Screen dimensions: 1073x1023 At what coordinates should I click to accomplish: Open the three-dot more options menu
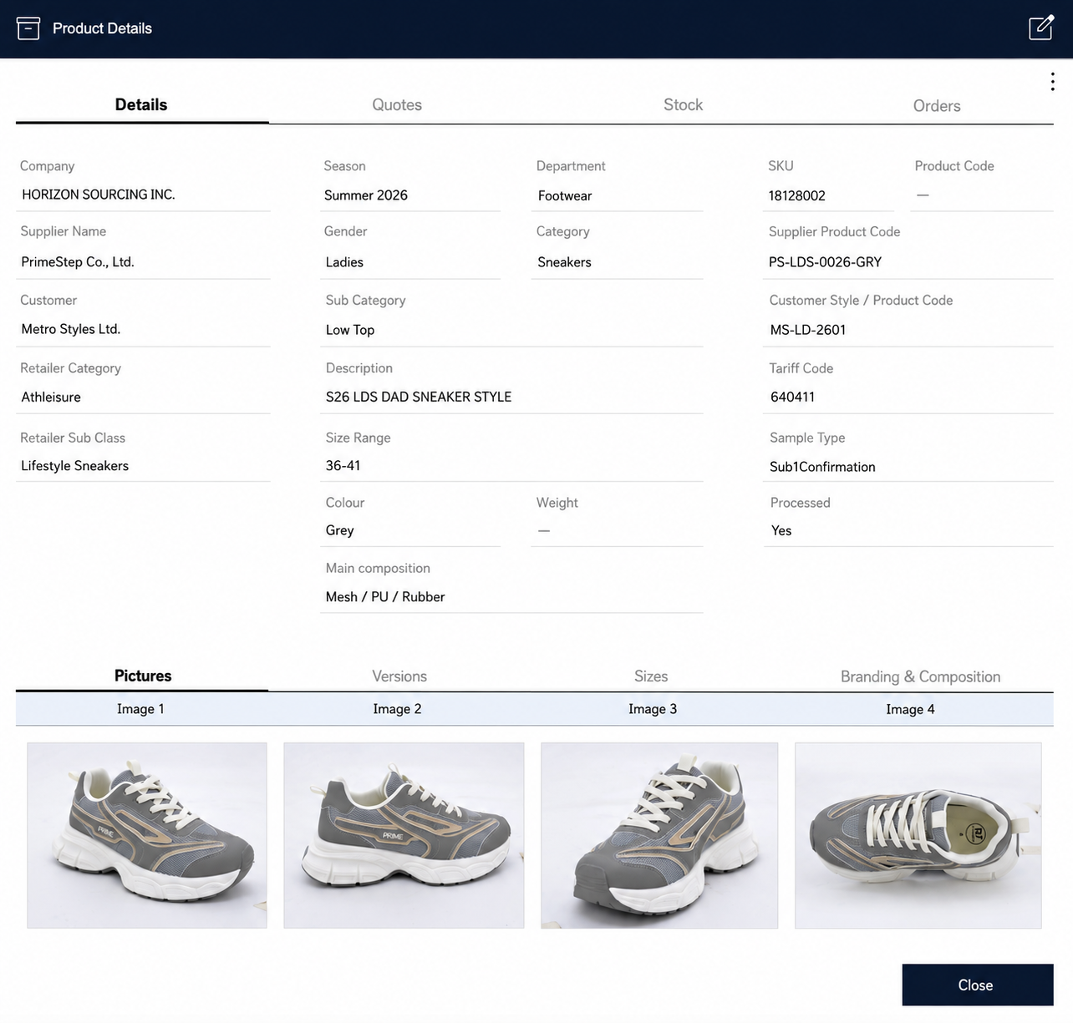coord(1052,81)
